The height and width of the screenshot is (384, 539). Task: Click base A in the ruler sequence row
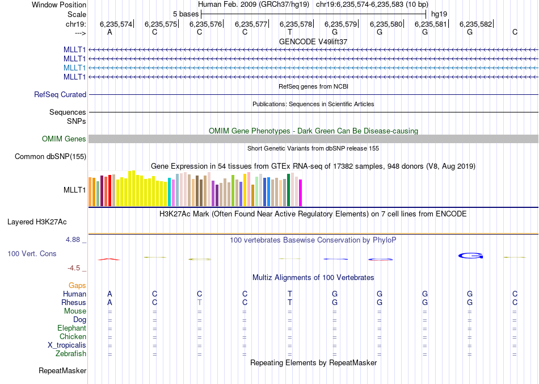coord(110,32)
